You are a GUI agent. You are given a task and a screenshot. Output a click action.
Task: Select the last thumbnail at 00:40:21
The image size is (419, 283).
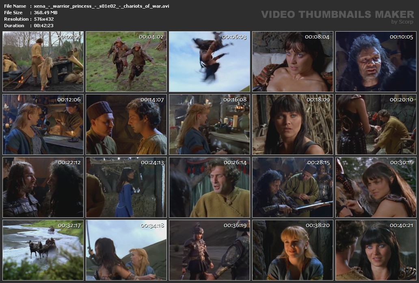point(376,250)
